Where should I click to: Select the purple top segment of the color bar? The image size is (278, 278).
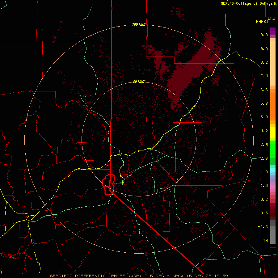click(273, 31)
